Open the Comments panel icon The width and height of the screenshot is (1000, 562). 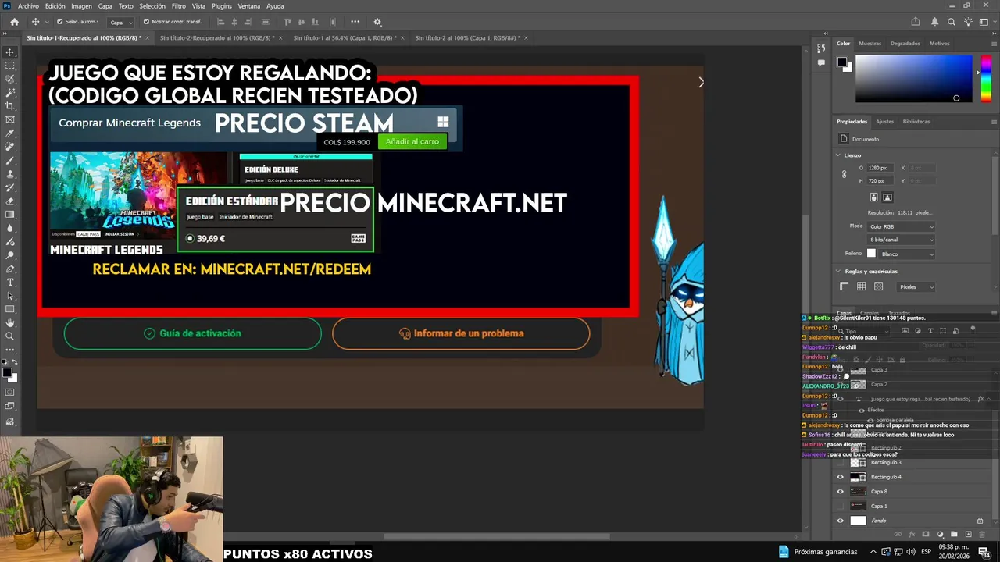click(x=821, y=62)
